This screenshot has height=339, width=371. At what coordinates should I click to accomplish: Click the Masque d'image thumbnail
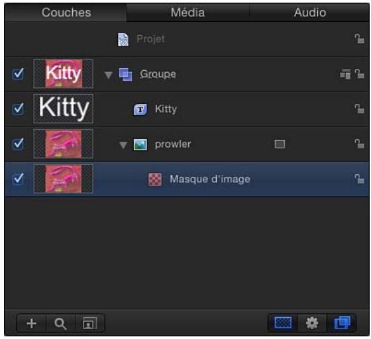coord(64,179)
